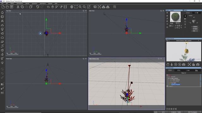Expand the Layer 2 tree node
The width and height of the screenshot is (202, 113).
167,86
